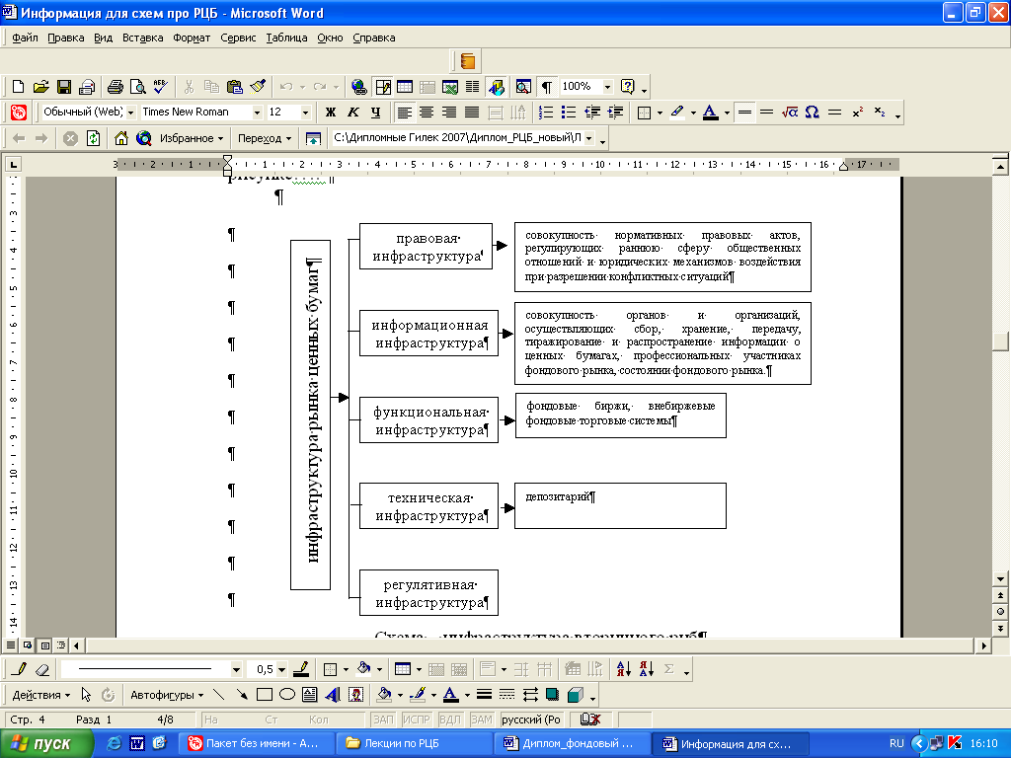Open the Tables and Borders toolbar icon
The height and width of the screenshot is (758, 1011).
[x=383, y=87]
